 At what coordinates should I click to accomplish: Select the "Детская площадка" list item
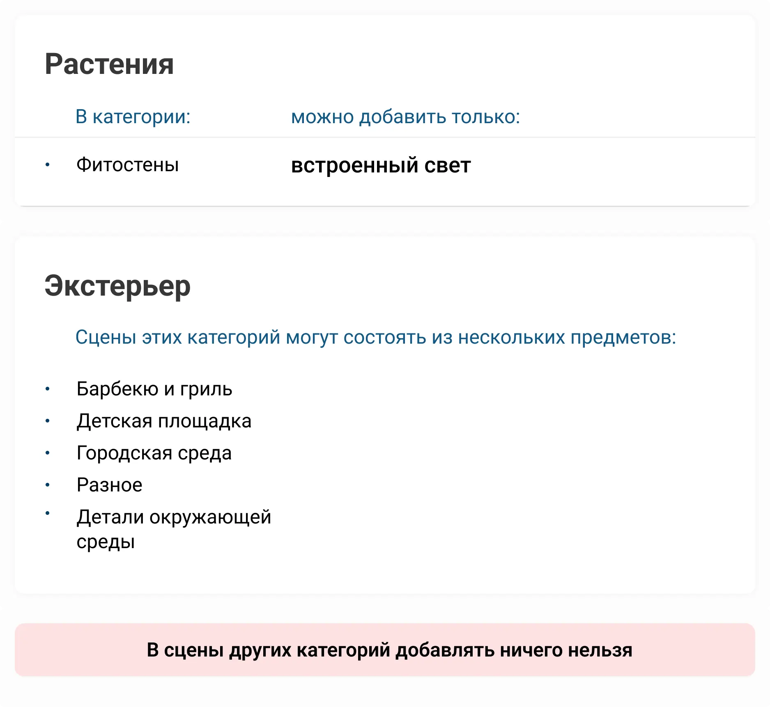point(164,421)
